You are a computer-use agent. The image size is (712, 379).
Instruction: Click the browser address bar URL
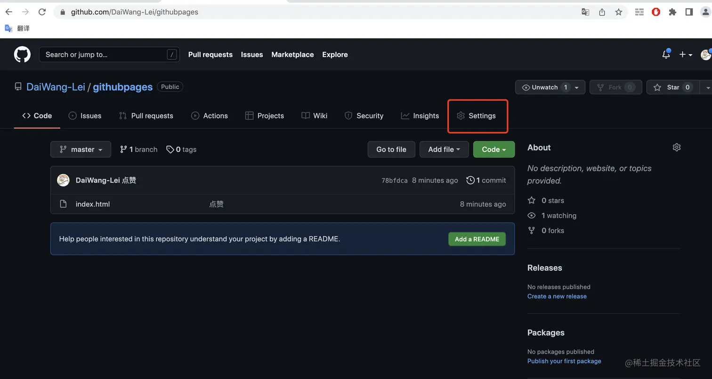pos(135,12)
